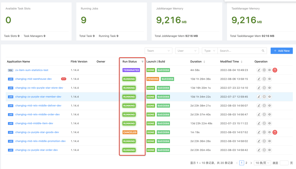Edit the changlog-mid-warehouse-dev application
The width and height of the screenshot is (296, 169).
(259, 79)
